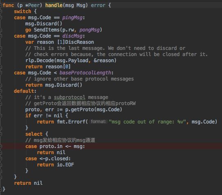Click the &reason argument

(x=104, y=61)
